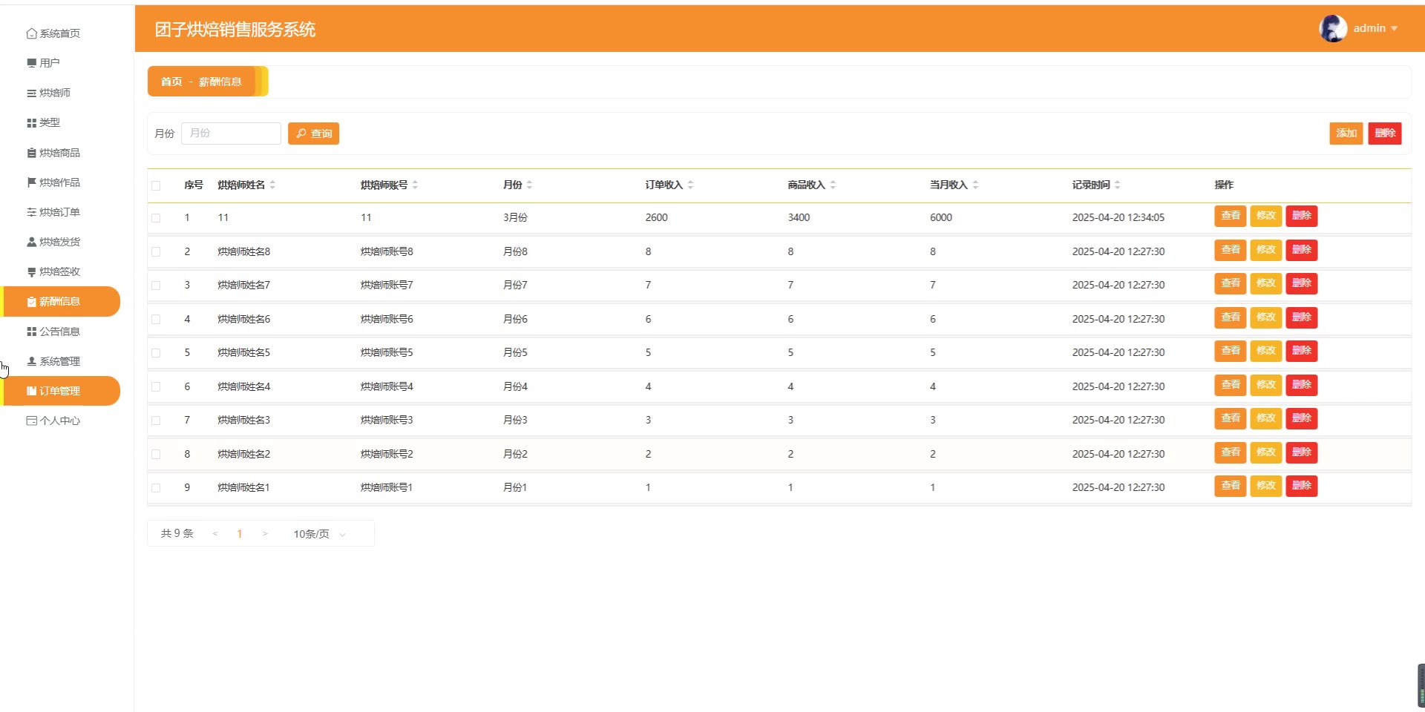Image resolution: width=1425 pixels, height=712 pixels.
Task: Check the row for 烘焙师姓名4
Action: click(x=156, y=387)
